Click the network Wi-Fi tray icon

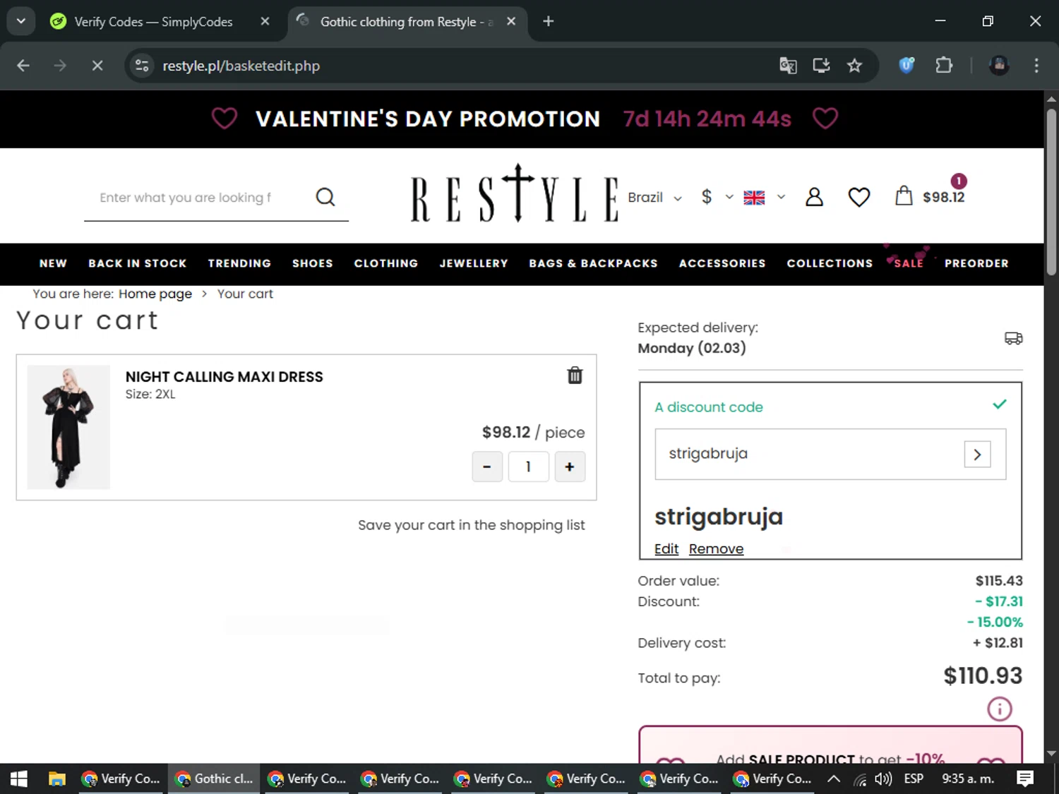[859, 779]
